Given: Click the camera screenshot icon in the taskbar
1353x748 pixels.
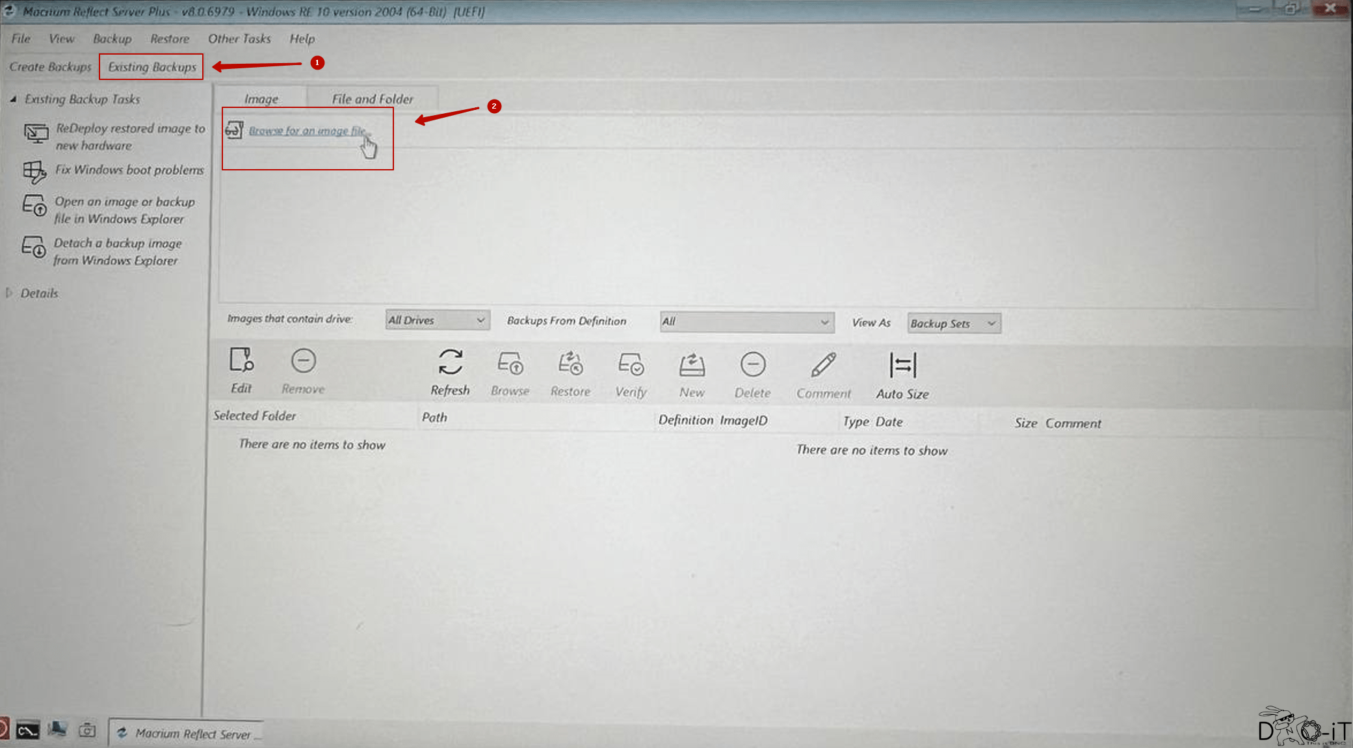Looking at the screenshot, I should click(87, 731).
